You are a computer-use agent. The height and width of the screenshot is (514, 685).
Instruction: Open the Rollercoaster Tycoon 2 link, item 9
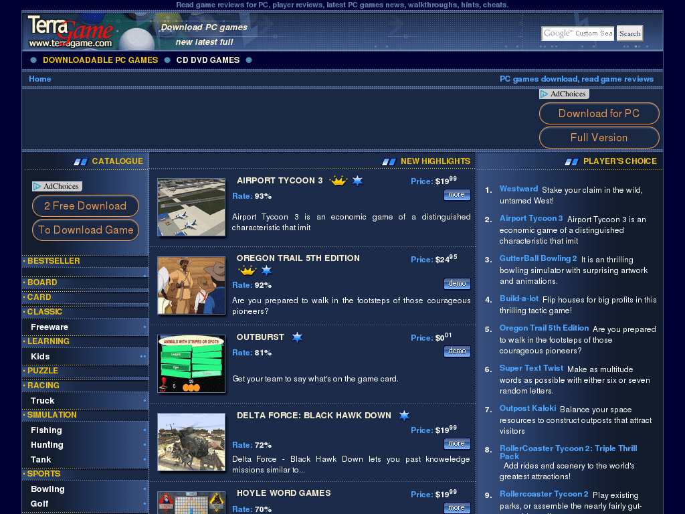544,494
